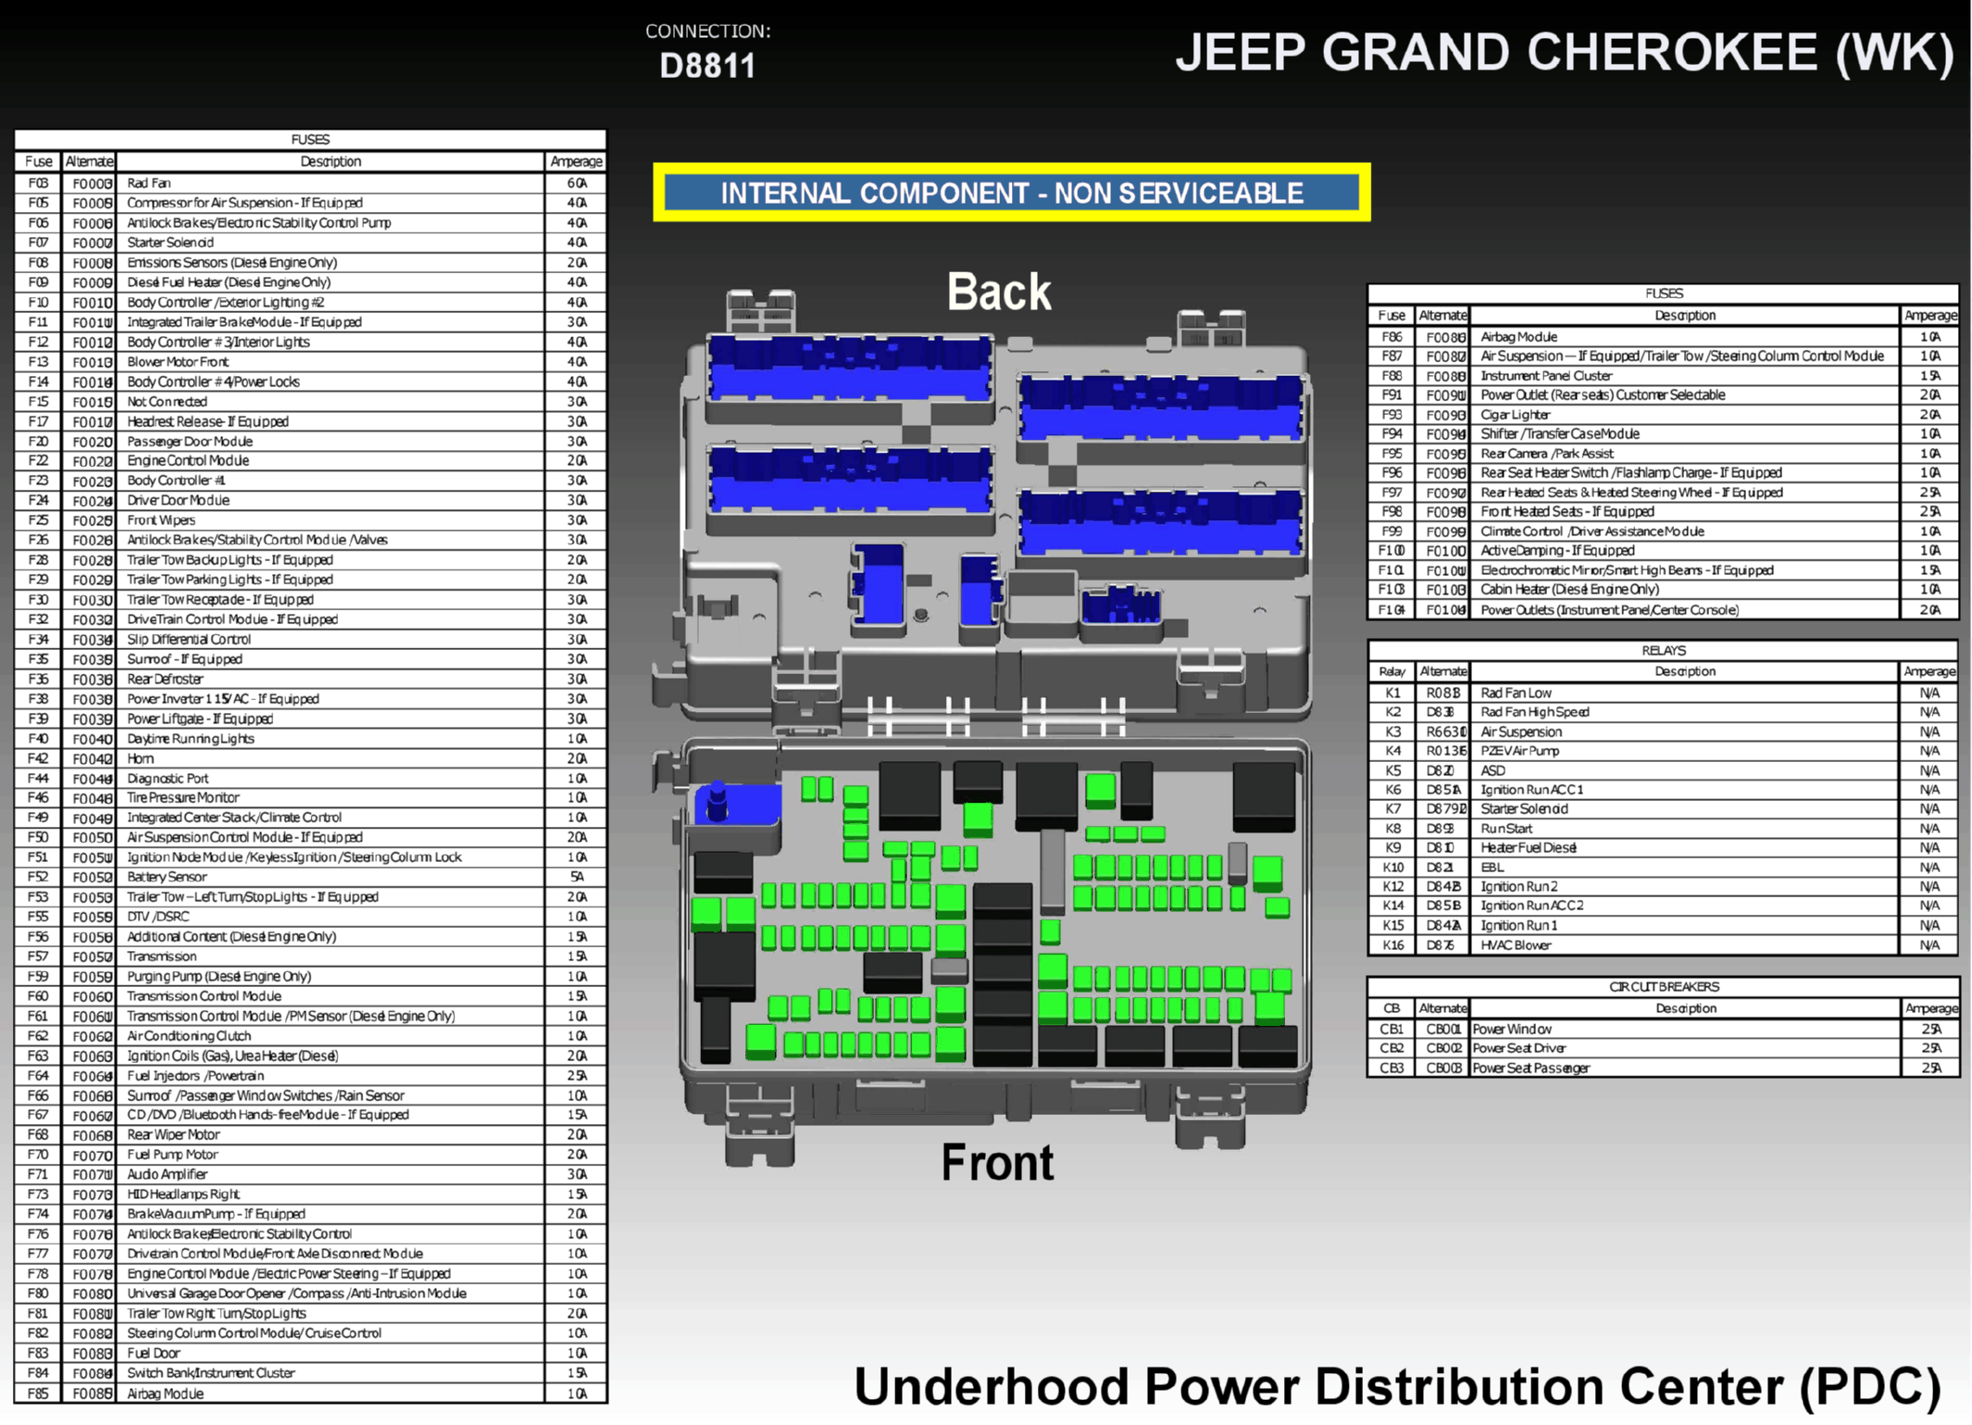Select the Driver Door Module description
The image size is (1972, 1425).
(x=178, y=501)
